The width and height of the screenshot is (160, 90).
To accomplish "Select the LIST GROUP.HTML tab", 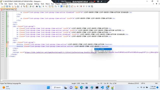I will click(x=8, y=10).
